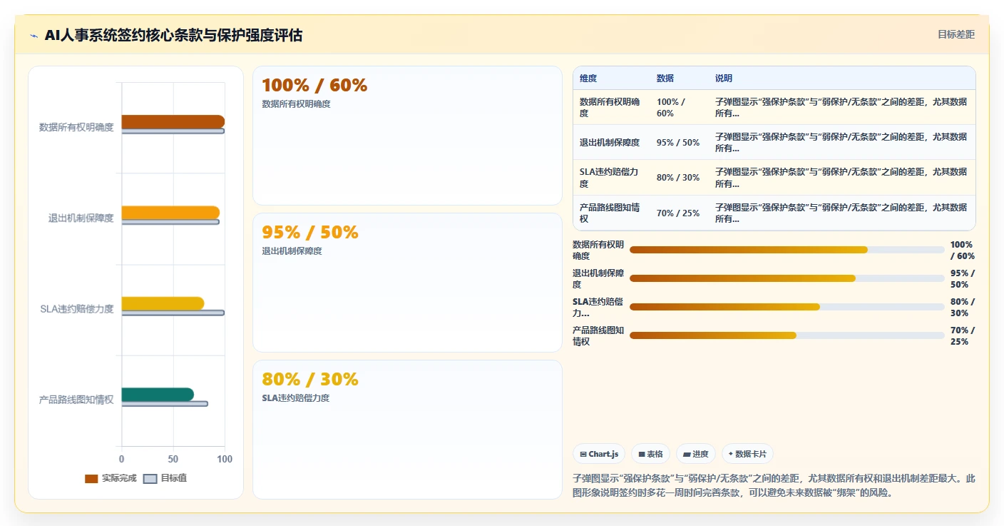Open the 100% / 60% data card
Viewport: 1004px width, 526px height.
click(x=407, y=136)
